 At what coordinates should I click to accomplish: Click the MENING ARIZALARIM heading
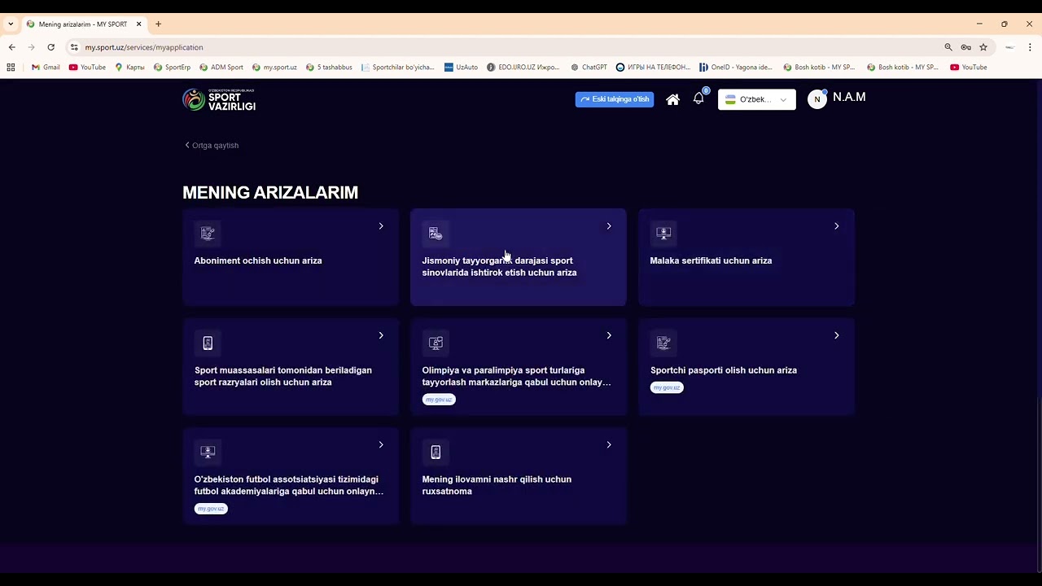click(270, 193)
